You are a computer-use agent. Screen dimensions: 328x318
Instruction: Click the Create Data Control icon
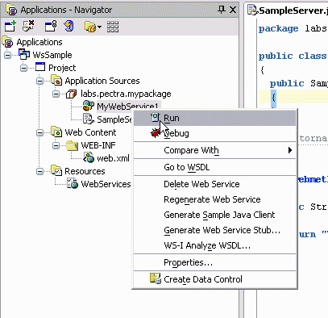[156, 278]
